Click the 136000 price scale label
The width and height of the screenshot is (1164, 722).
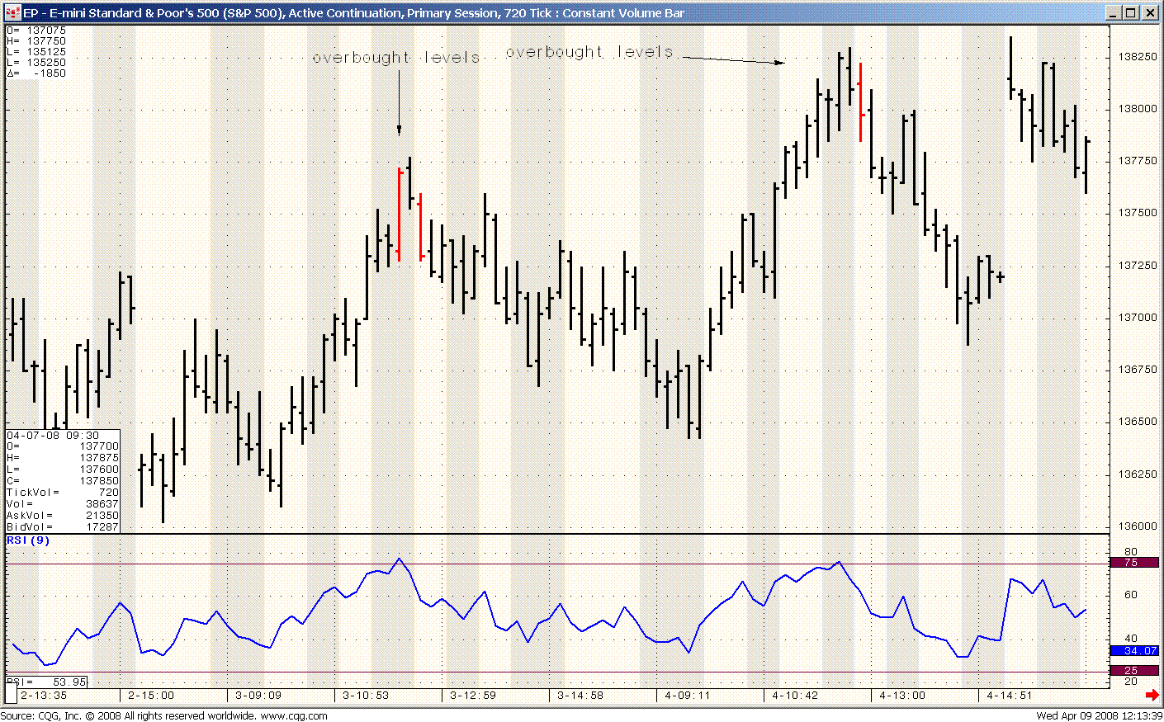tap(1137, 526)
